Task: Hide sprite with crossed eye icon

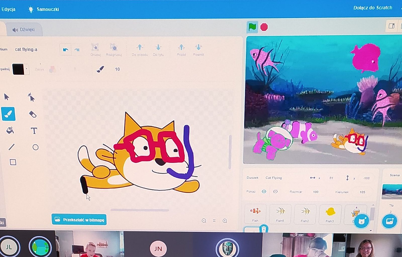Action: click(275, 191)
